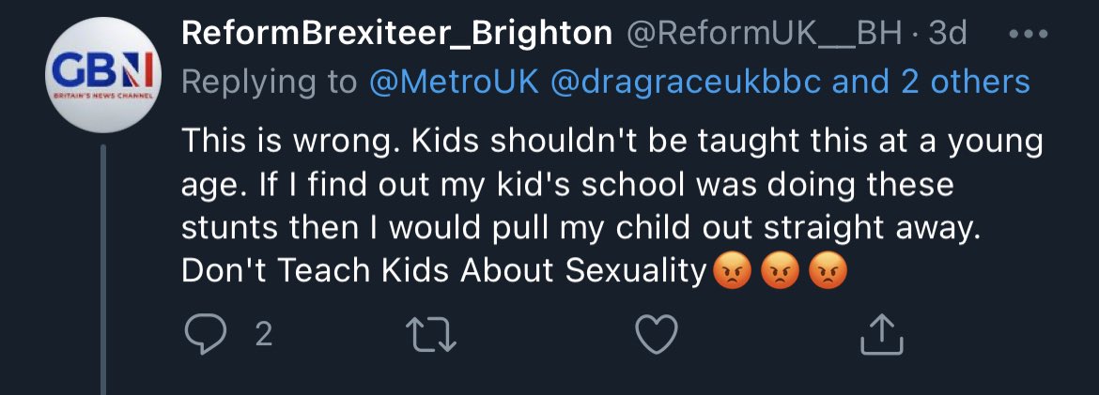This screenshot has width=1099, height=395.
Task: Click the "Replying to" label
Action: tap(269, 82)
